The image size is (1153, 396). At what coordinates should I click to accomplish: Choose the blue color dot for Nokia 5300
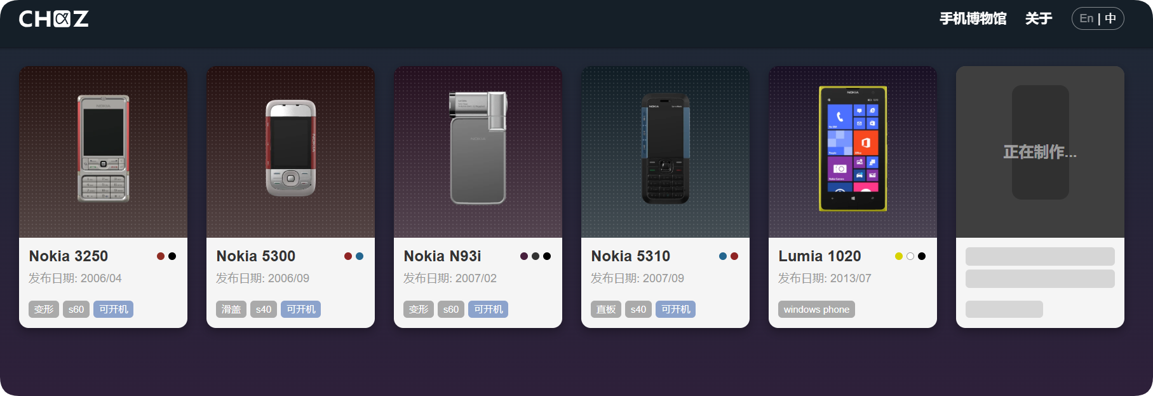(x=360, y=256)
